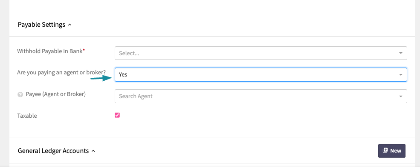This screenshot has width=420, height=167.
Task: Click the caret arrow in Withhold Payable field
Action: pyautogui.click(x=401, y=53)
